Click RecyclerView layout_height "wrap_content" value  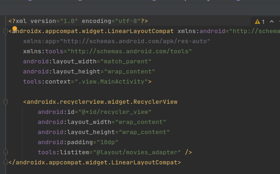pyautogui.click(x=144, y=132)
